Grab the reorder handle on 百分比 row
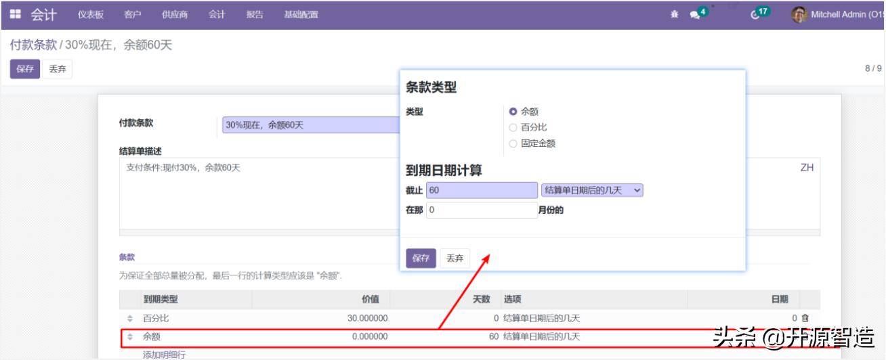The image size is (886, 360). pos(130,318)
